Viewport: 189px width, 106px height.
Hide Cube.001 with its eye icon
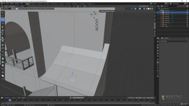(187, 12)
